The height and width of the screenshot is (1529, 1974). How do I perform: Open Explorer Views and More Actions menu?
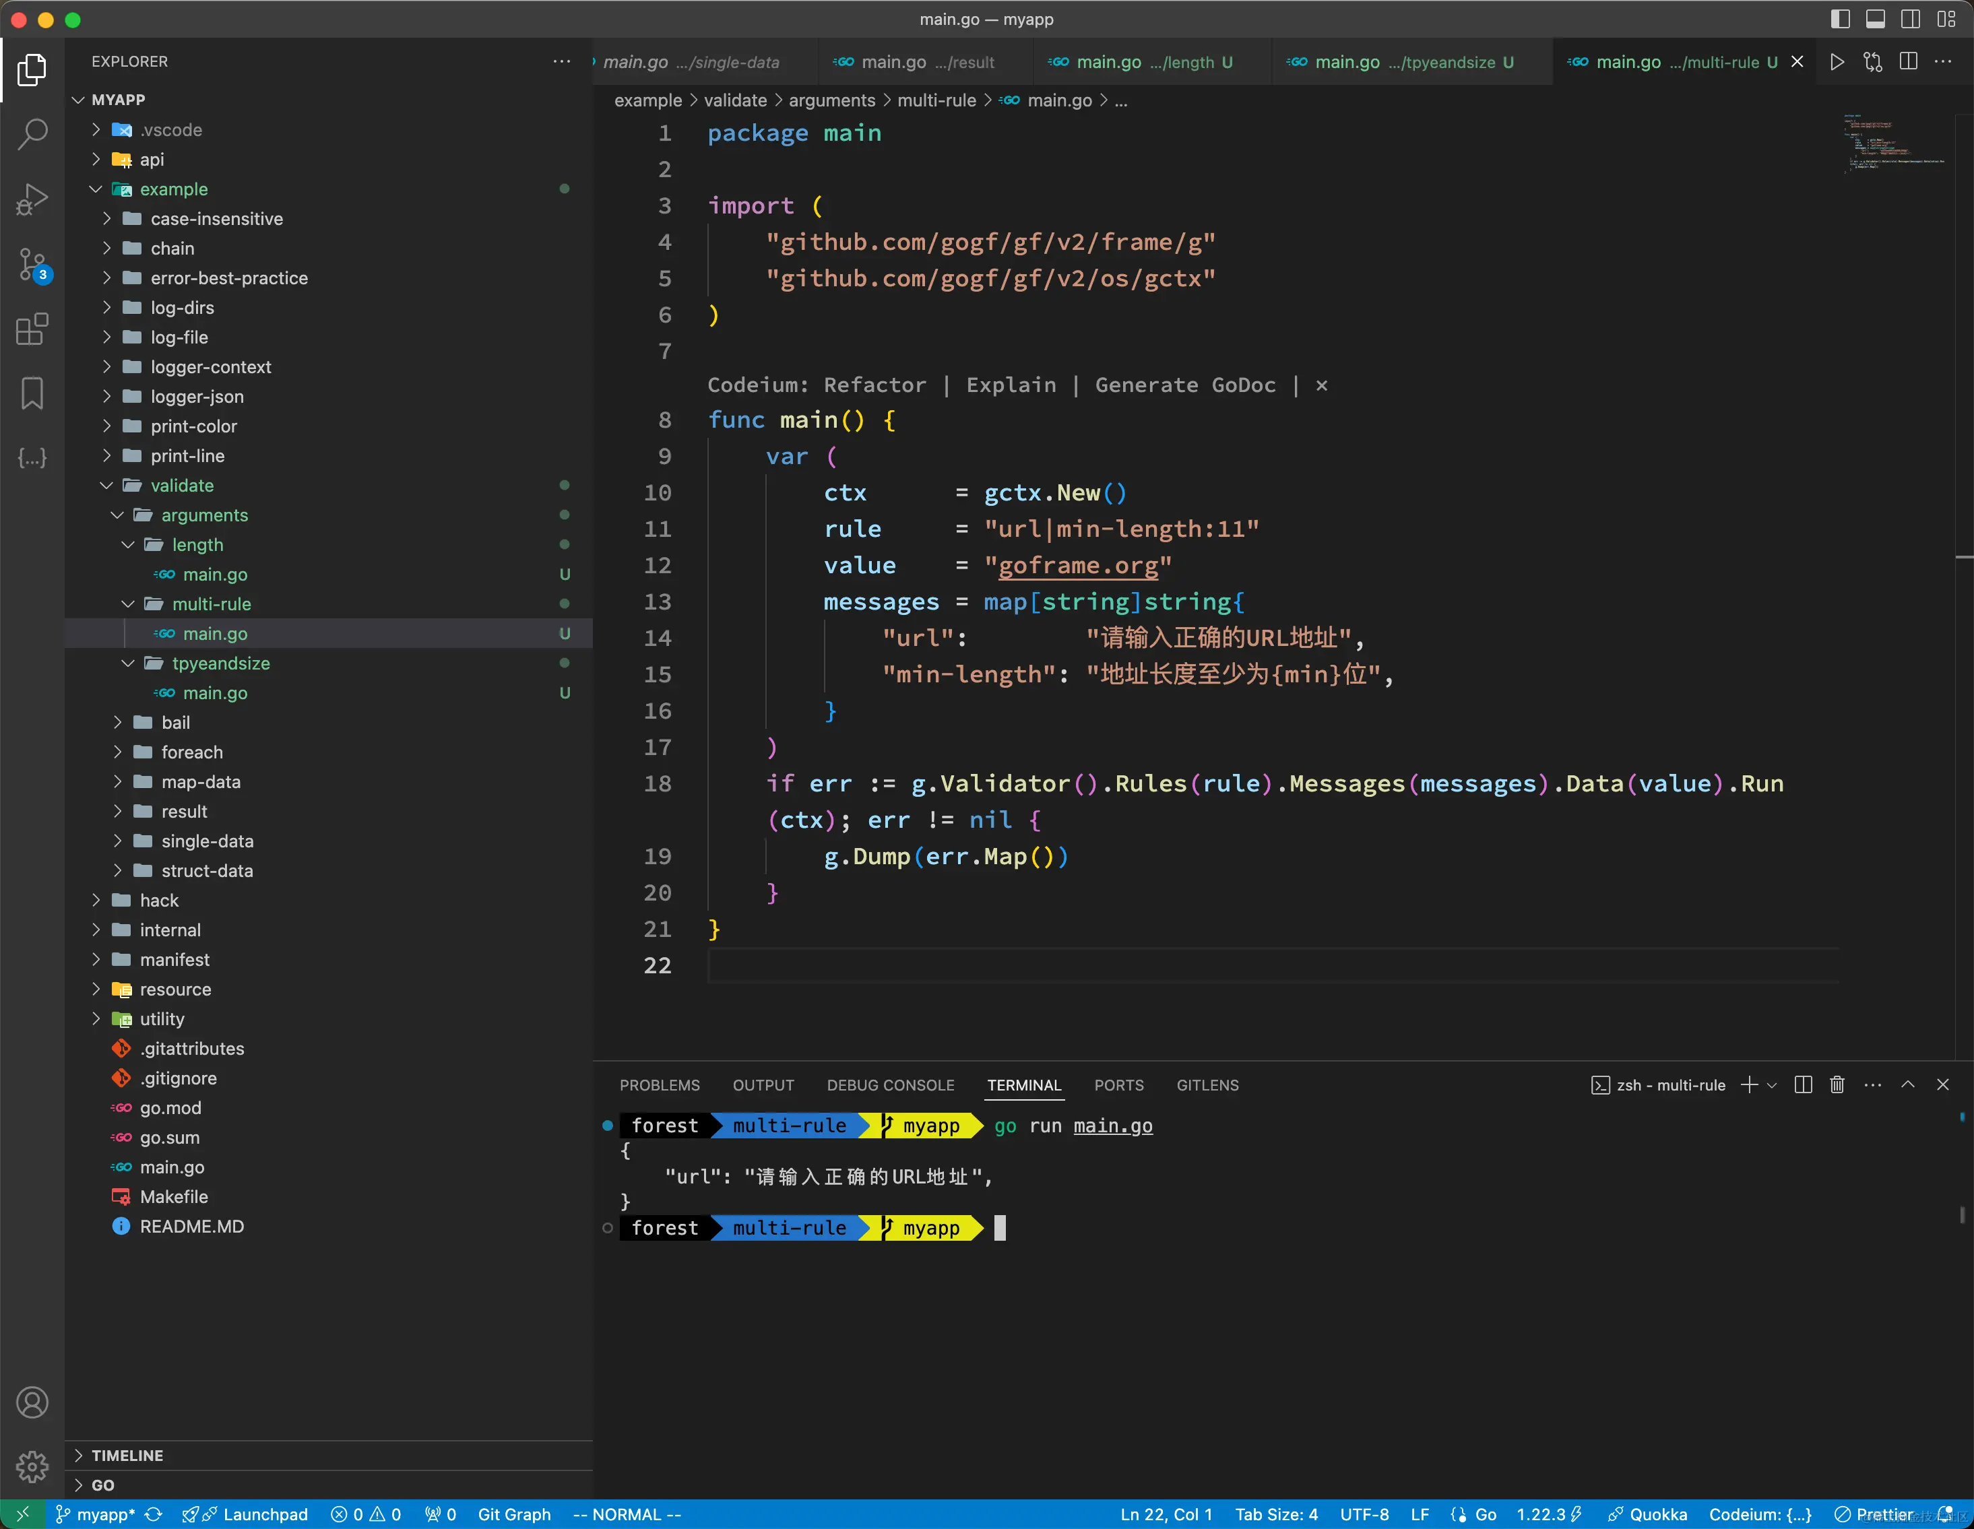pos(561,61)
